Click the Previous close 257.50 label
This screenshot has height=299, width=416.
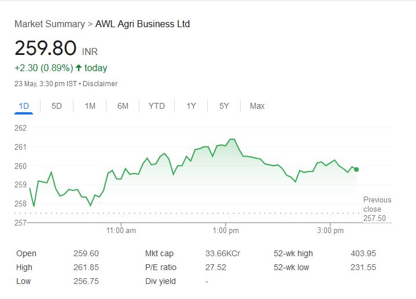[377, 209]
